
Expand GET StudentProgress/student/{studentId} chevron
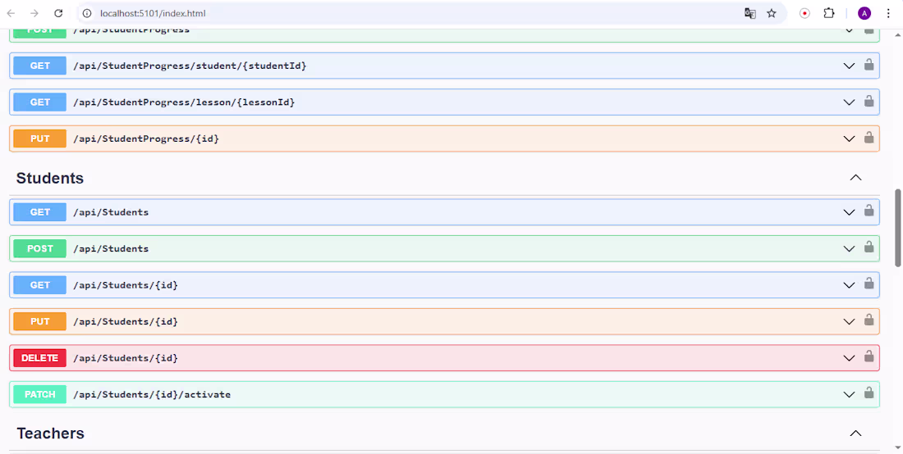pyautogui.click(x=849, y=66)
